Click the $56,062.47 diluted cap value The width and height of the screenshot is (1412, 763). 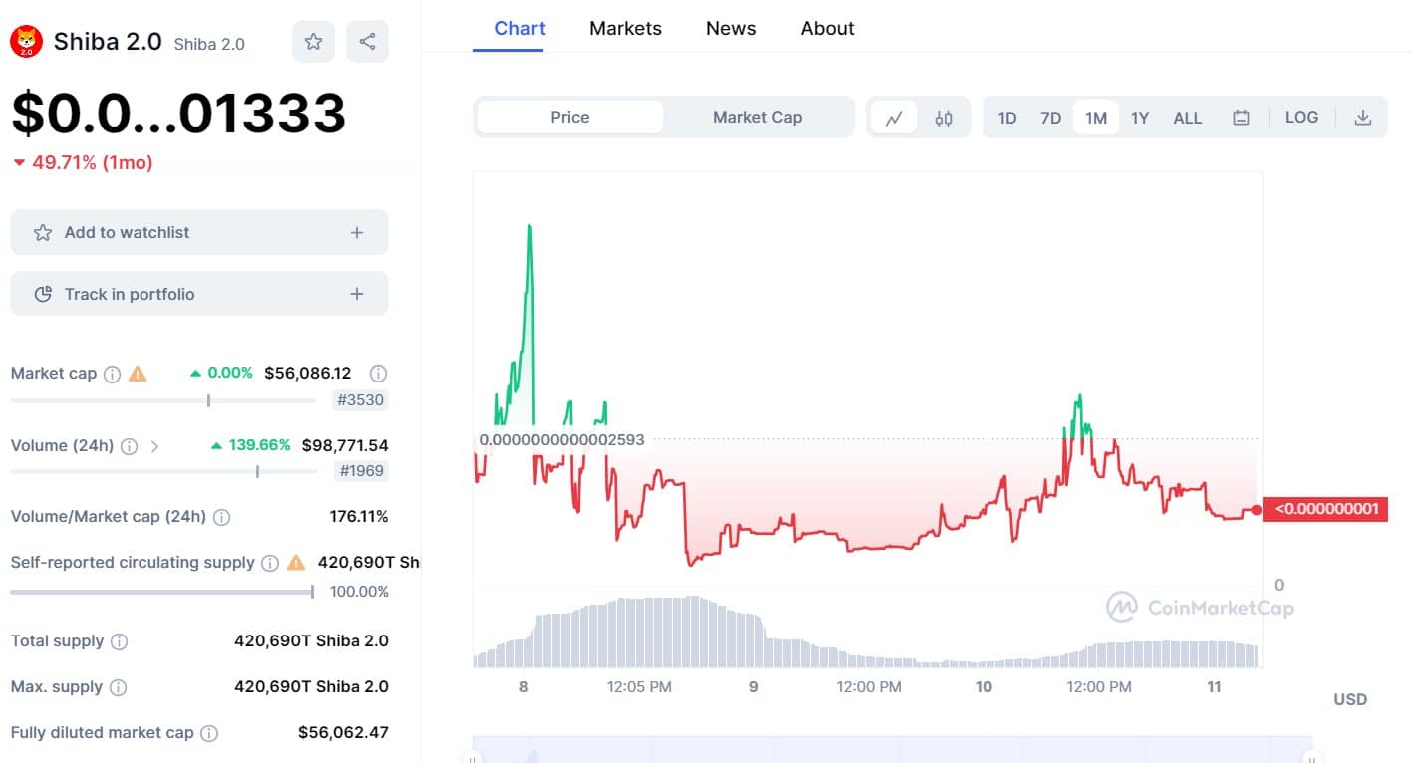point(343,733)
